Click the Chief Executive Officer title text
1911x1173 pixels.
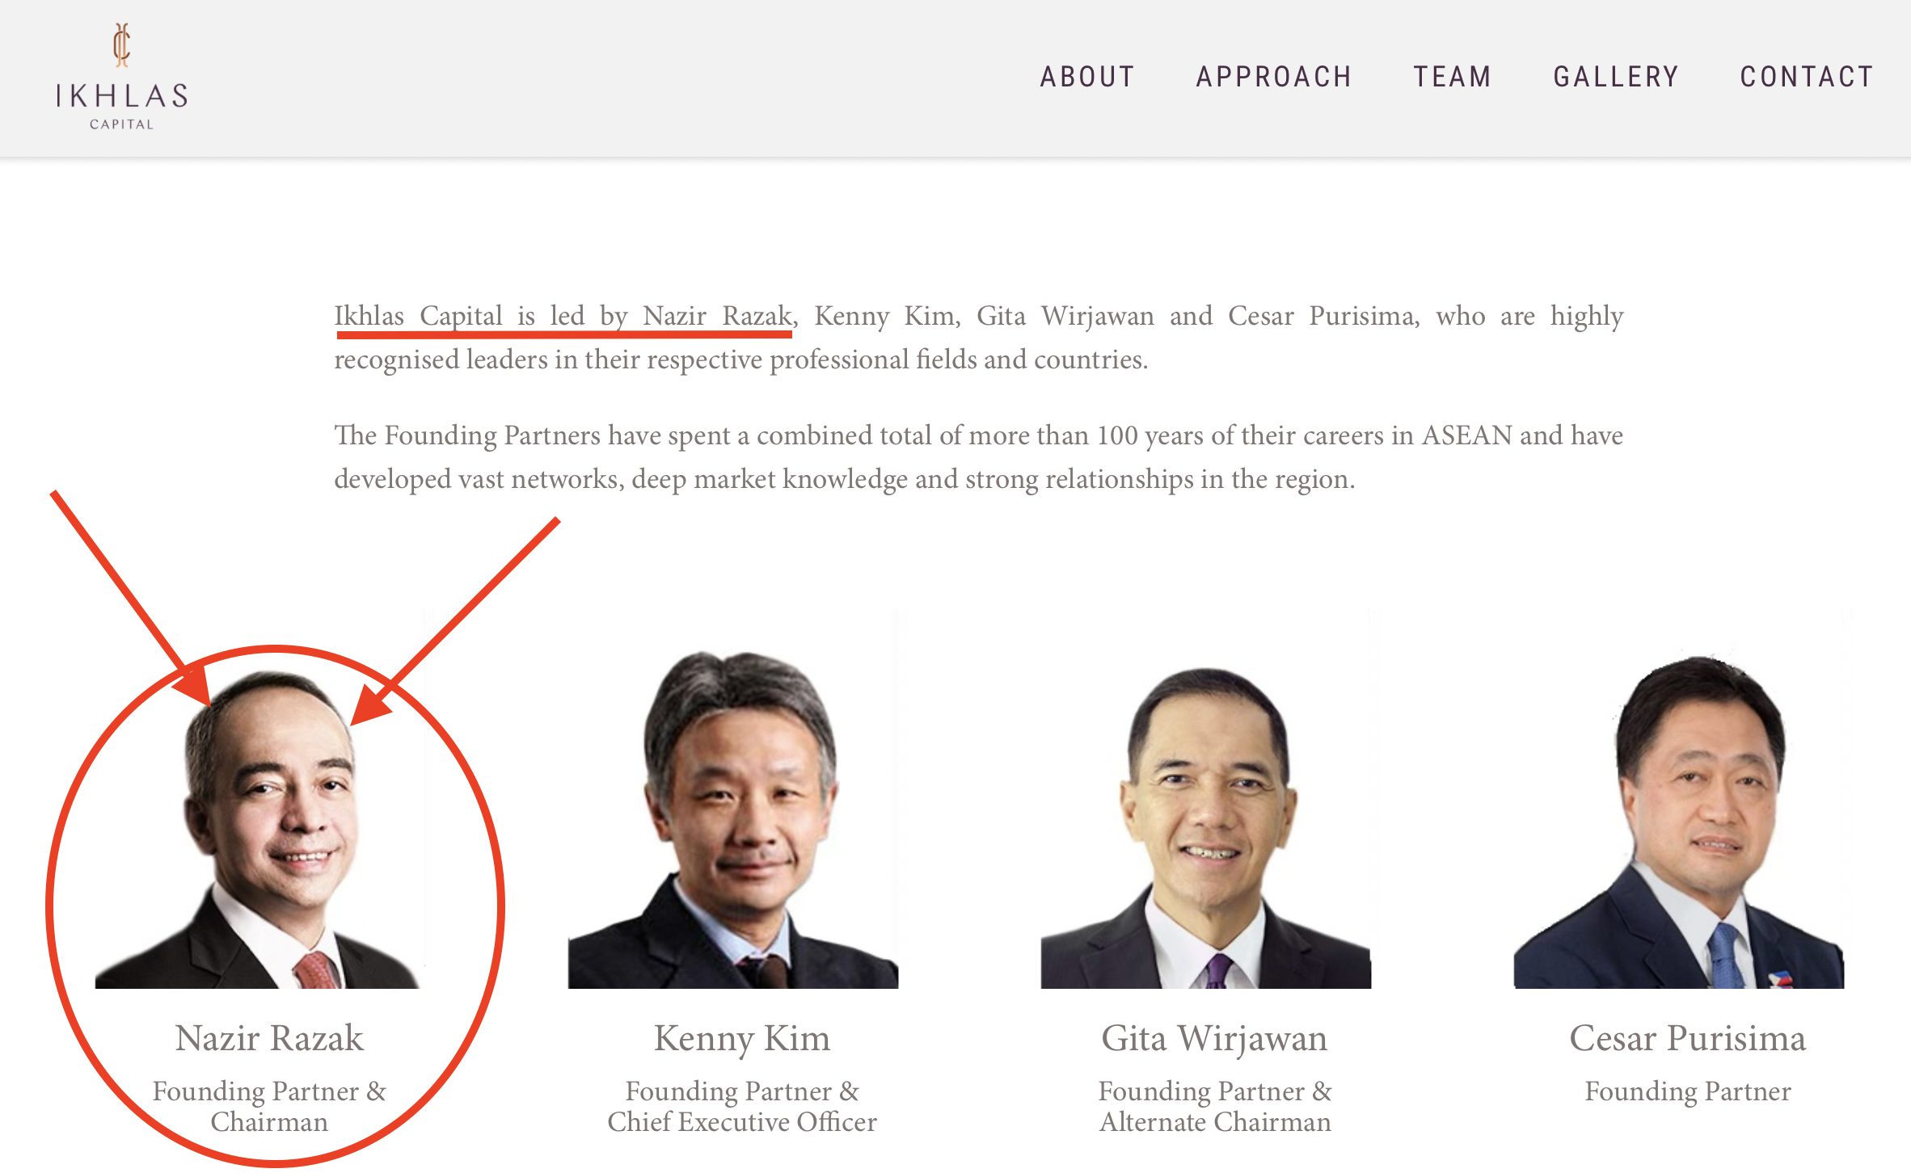(x=742, y=1122)
